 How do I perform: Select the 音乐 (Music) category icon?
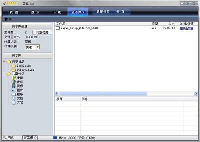click(14, 82)
